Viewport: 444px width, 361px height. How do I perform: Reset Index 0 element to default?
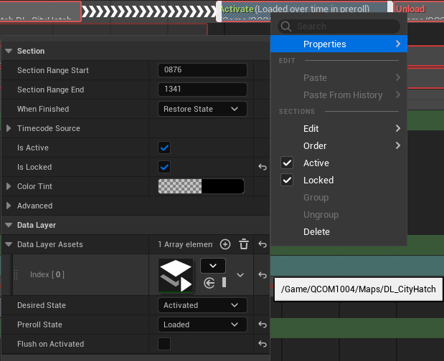point(263,275)
